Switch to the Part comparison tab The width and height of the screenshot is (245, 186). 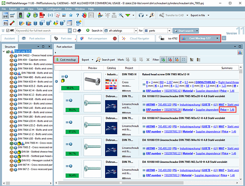pos(97,38)
